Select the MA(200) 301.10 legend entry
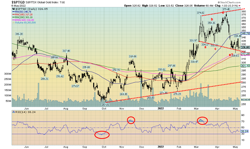 pyautogui.click(x=21, y=17)
